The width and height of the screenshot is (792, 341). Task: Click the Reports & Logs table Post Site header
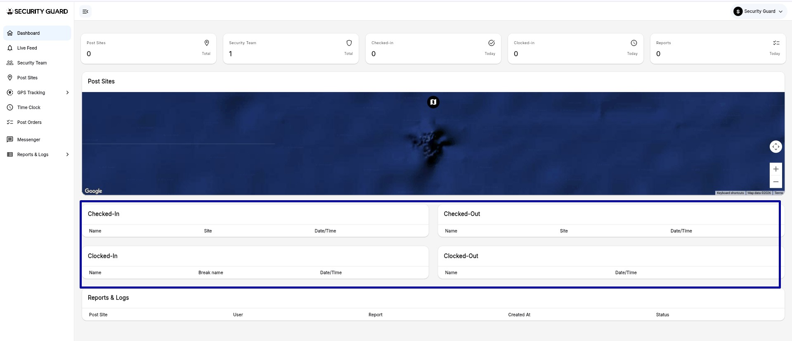click(98, 315)
